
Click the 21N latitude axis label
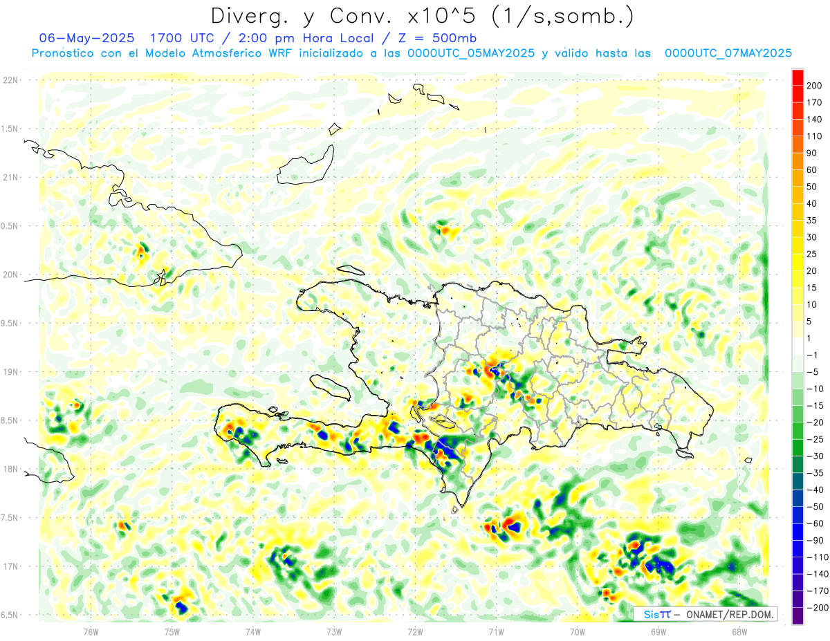10,177
